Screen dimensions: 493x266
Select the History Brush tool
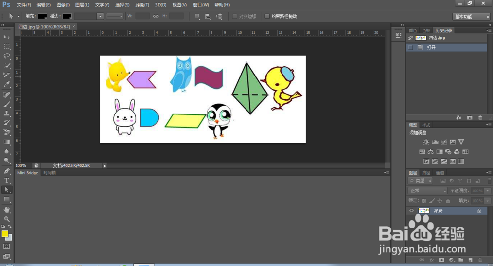pos(6,123)
